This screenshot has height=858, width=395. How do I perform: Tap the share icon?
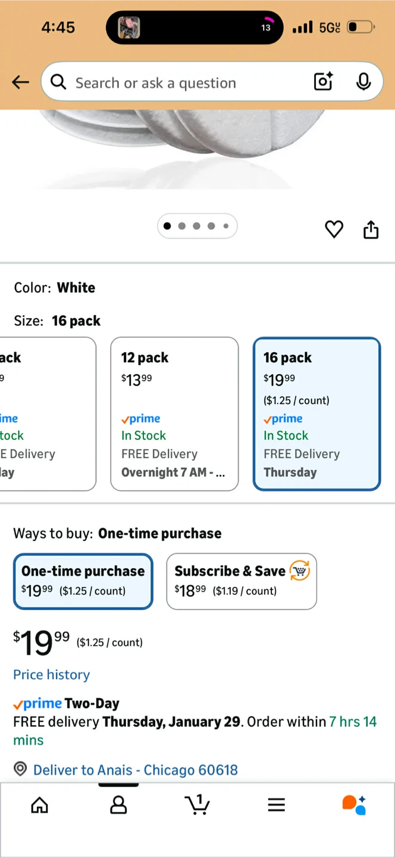pyautogui.click(x=371, y=229)
